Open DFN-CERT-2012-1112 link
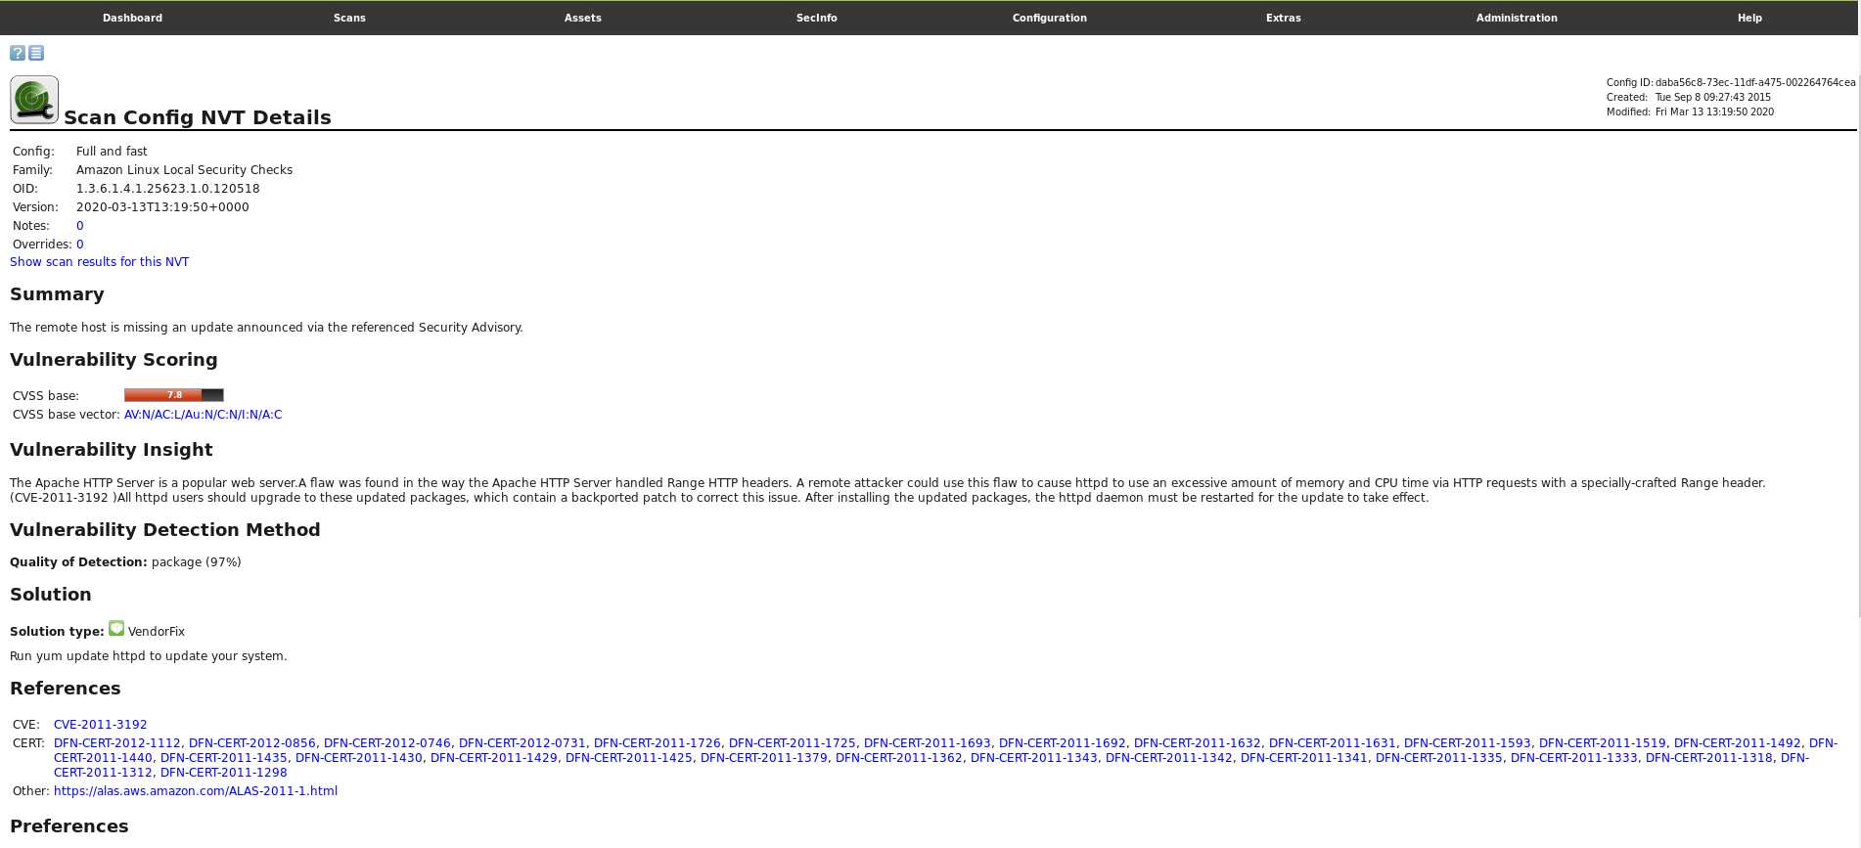The height and width of the screenshot is (848, 1861). [x=117, y=743]
